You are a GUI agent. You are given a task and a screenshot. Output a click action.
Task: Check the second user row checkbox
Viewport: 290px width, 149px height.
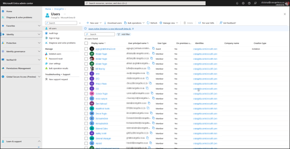point(86,54)
